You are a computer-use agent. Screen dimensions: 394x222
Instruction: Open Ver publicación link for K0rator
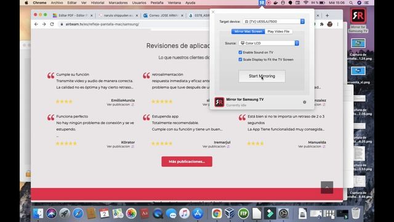click(121, 147)
